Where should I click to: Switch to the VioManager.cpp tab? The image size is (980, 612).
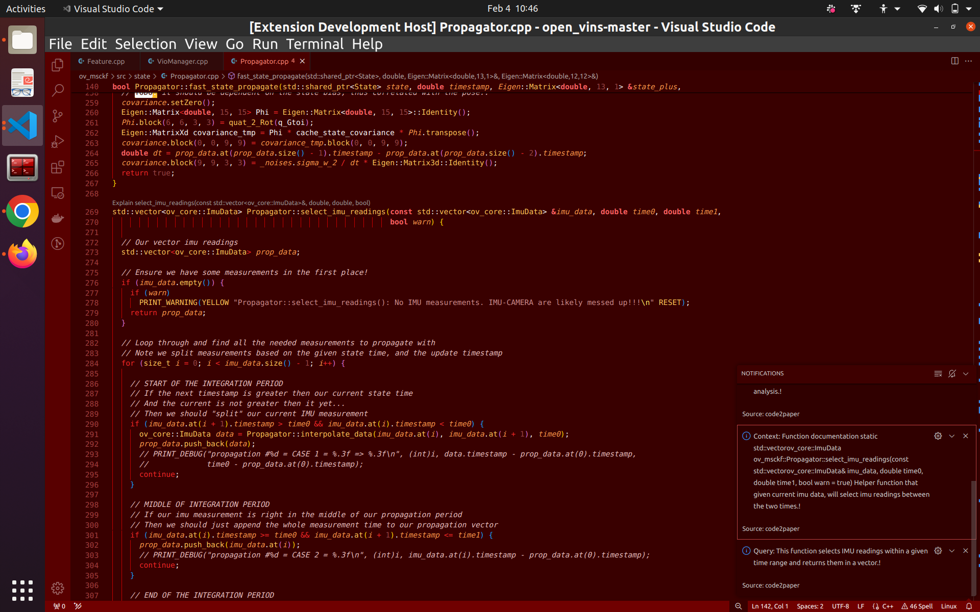click(x=182, y=61)
